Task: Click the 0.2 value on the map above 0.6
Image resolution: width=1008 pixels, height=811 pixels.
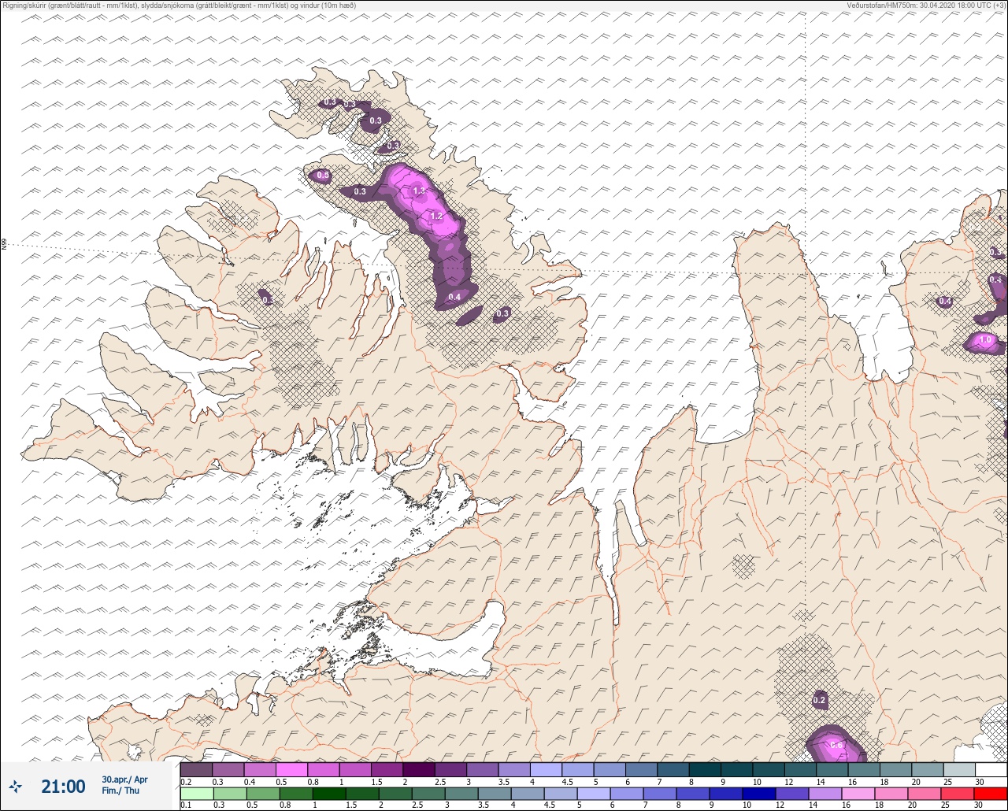Action: [819, 700]
